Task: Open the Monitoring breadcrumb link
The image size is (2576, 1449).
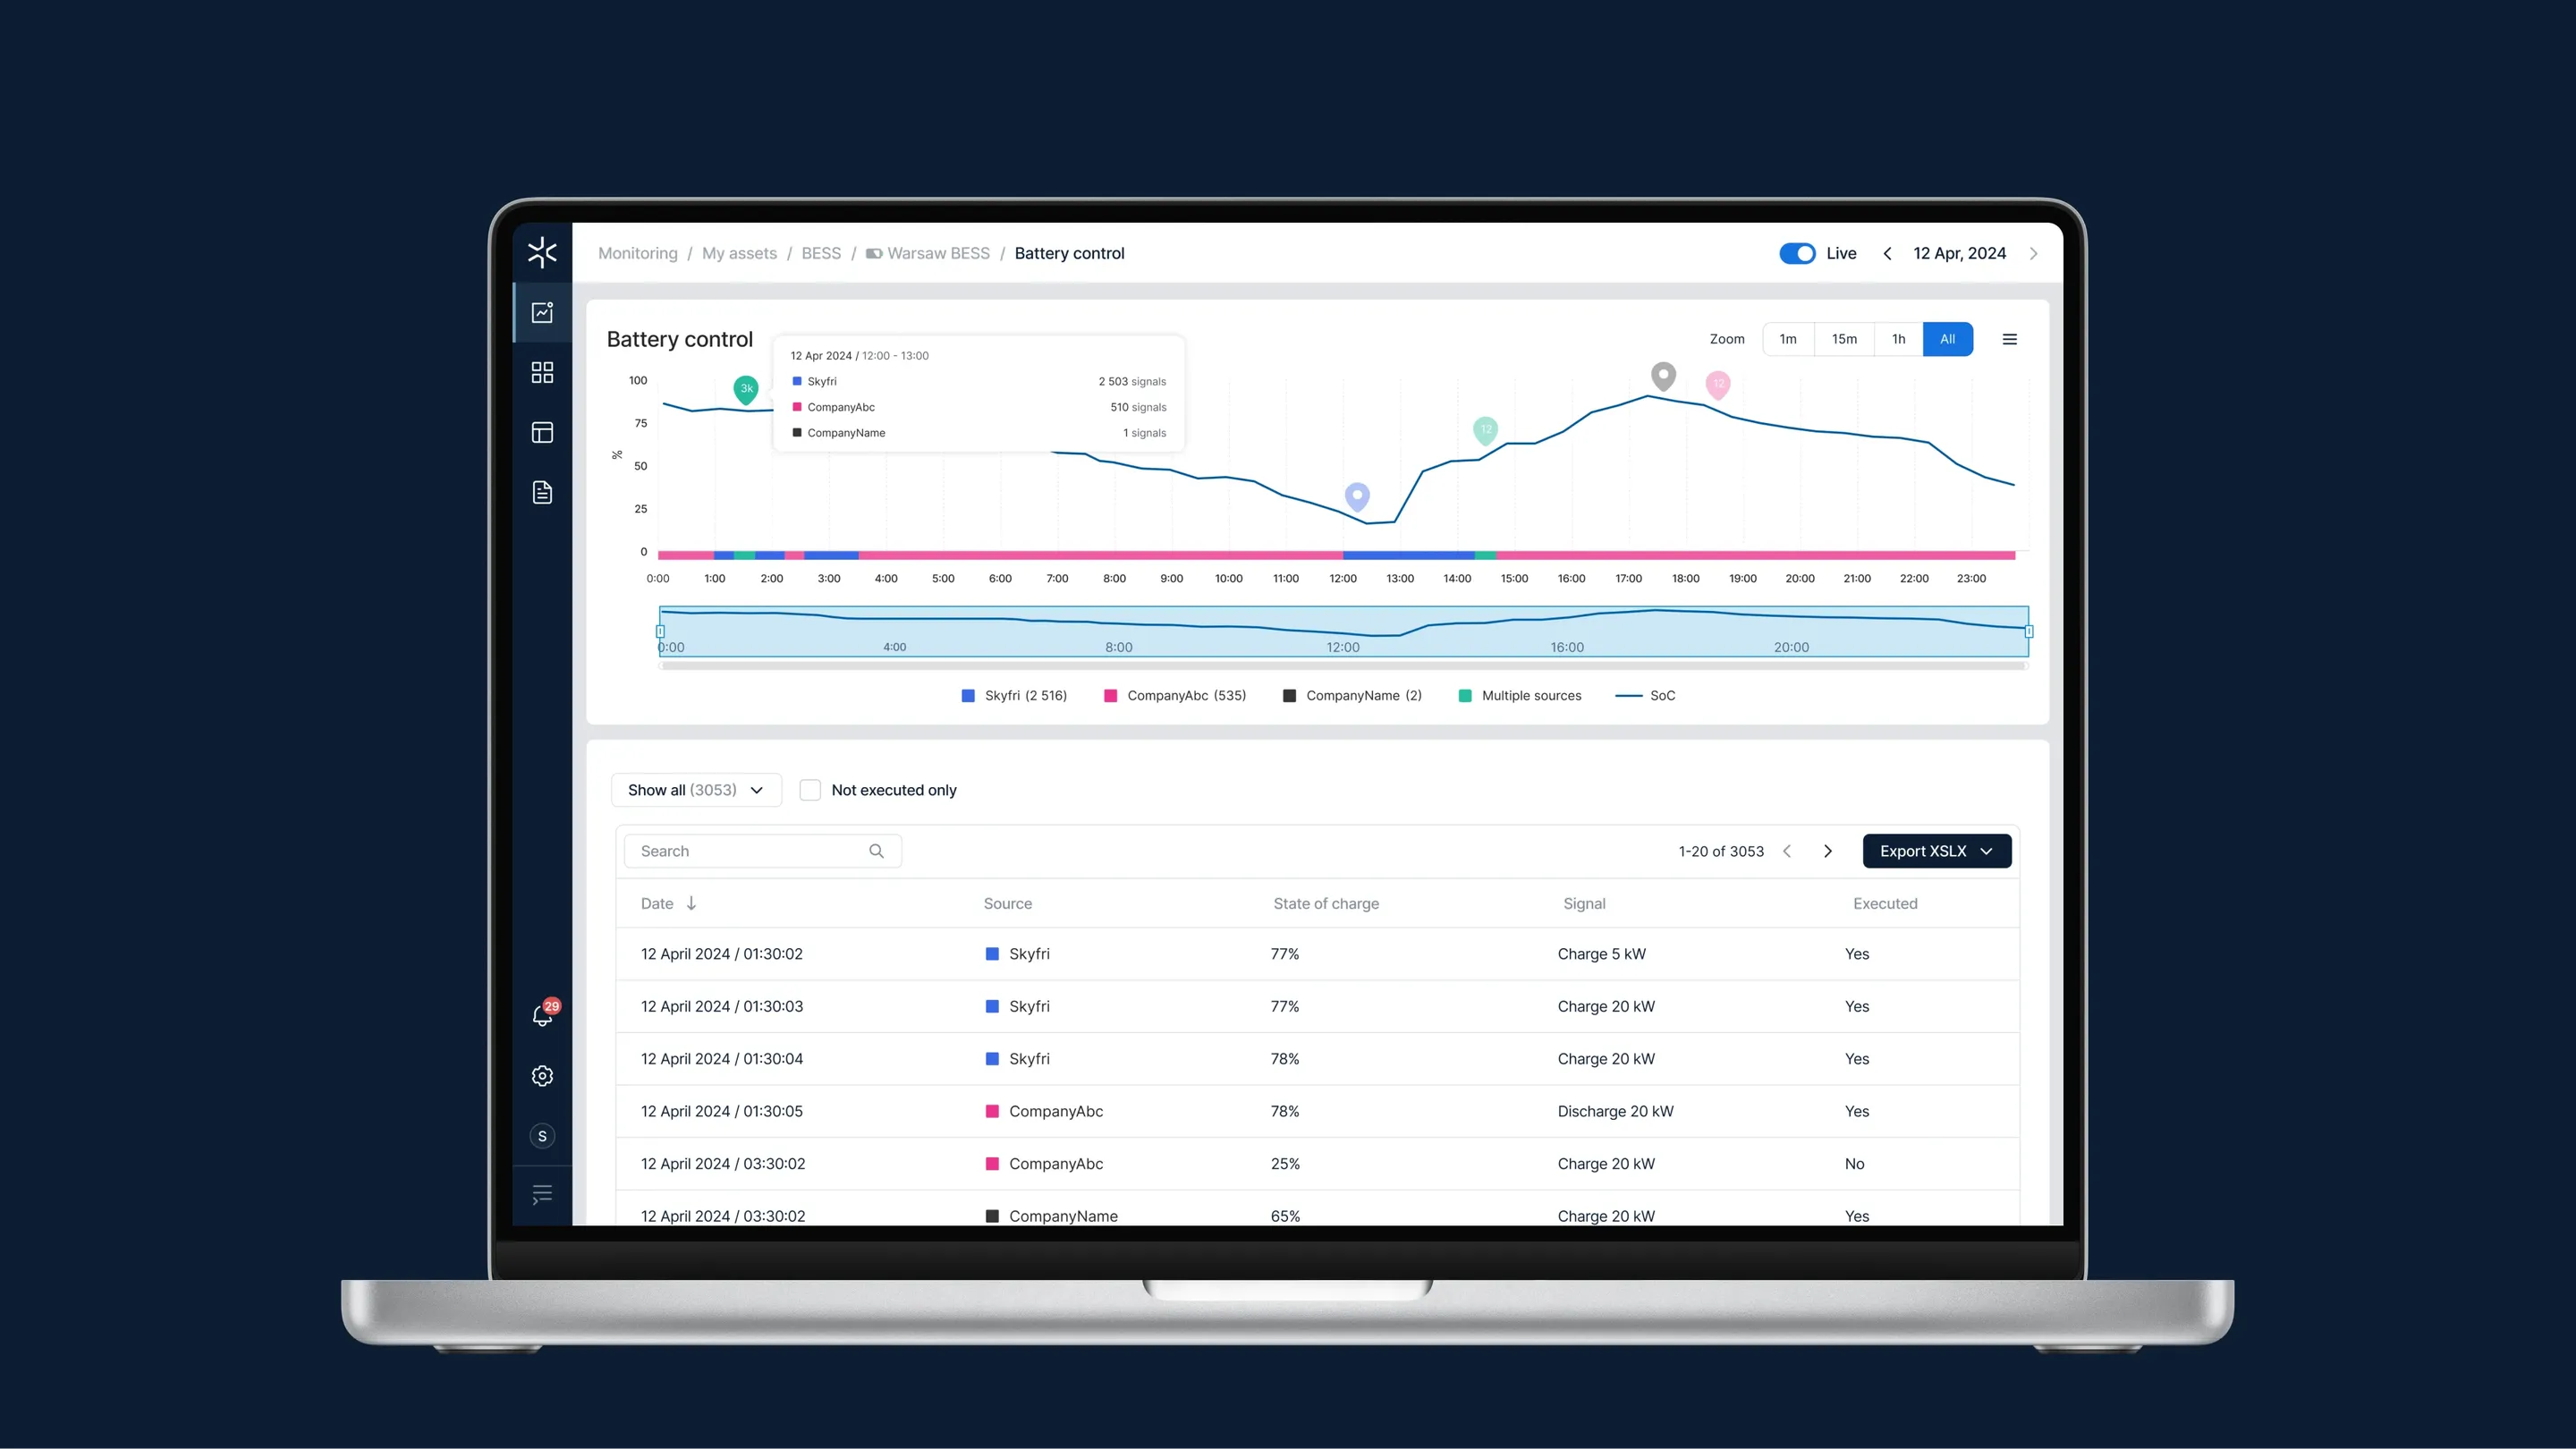Action: [638, 254]
